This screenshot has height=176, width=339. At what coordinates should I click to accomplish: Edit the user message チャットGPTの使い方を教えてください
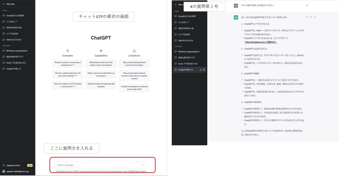(307, 5)
